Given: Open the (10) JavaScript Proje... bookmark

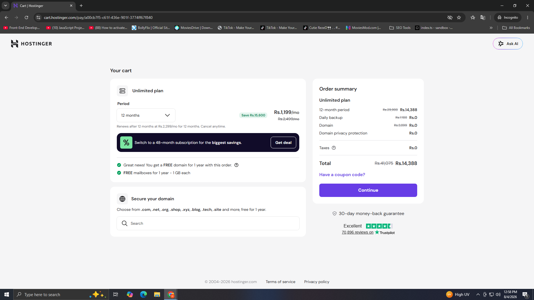Looking at the screenshot, I should coord(66,28).
